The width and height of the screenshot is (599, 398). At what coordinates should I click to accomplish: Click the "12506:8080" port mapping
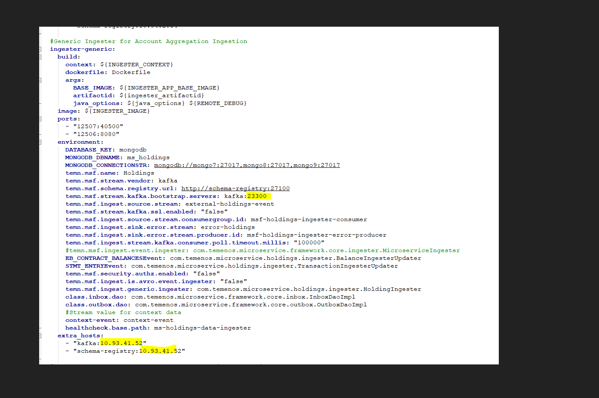pyautogui.click(x=96, y=134)
